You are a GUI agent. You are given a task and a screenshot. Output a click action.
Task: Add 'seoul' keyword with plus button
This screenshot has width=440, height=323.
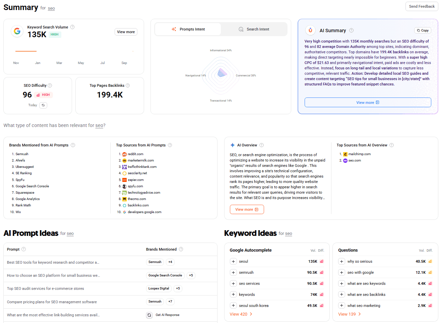234,261
